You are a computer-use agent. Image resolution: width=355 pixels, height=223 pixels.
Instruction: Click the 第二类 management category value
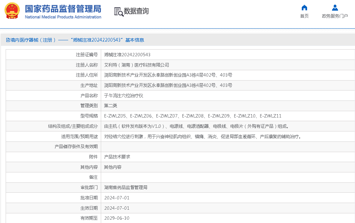110,106
